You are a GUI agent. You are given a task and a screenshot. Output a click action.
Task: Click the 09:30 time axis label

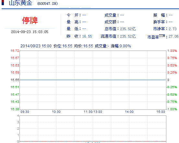coord(25,112)
